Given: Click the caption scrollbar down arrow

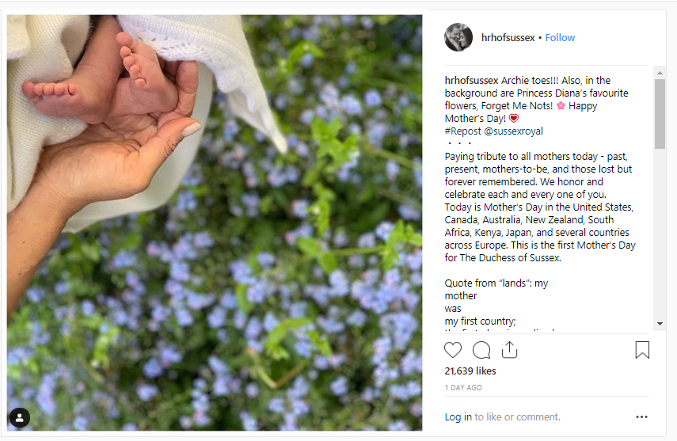Looking at the screenshot, I should tap(660, 324).
